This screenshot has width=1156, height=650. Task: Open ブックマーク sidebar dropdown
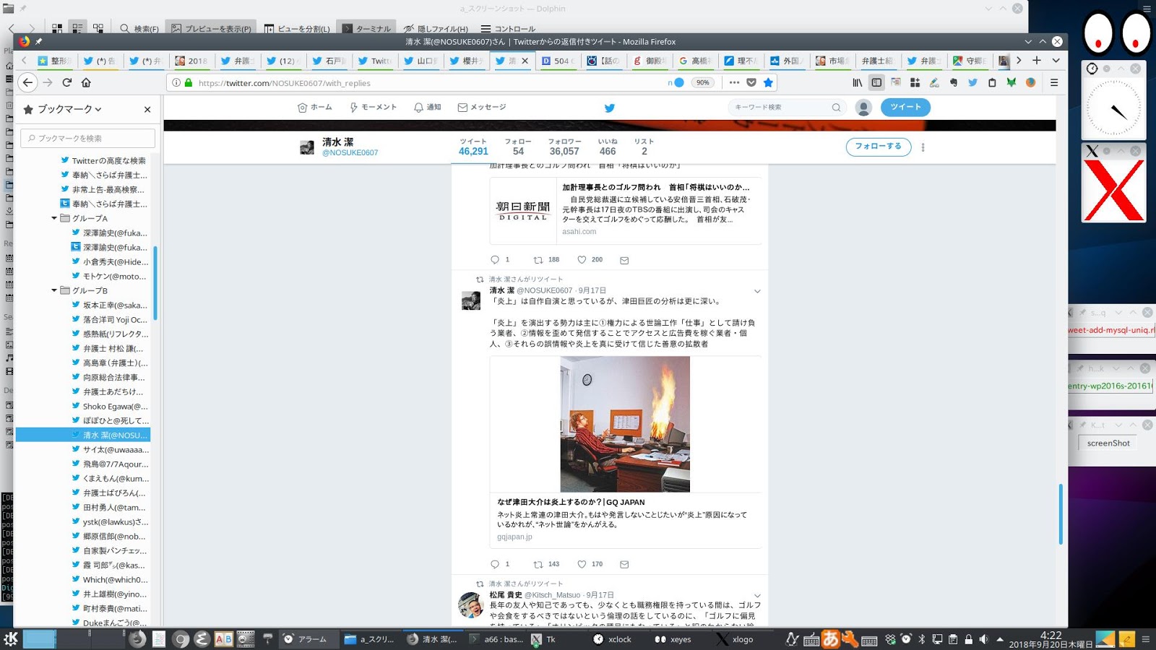coord(69,109)
